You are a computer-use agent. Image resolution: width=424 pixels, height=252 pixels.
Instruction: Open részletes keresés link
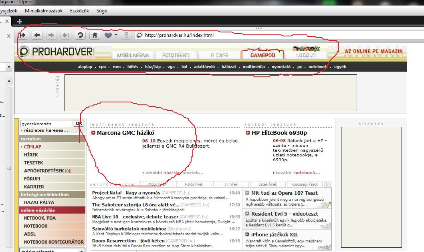(46, 130)
